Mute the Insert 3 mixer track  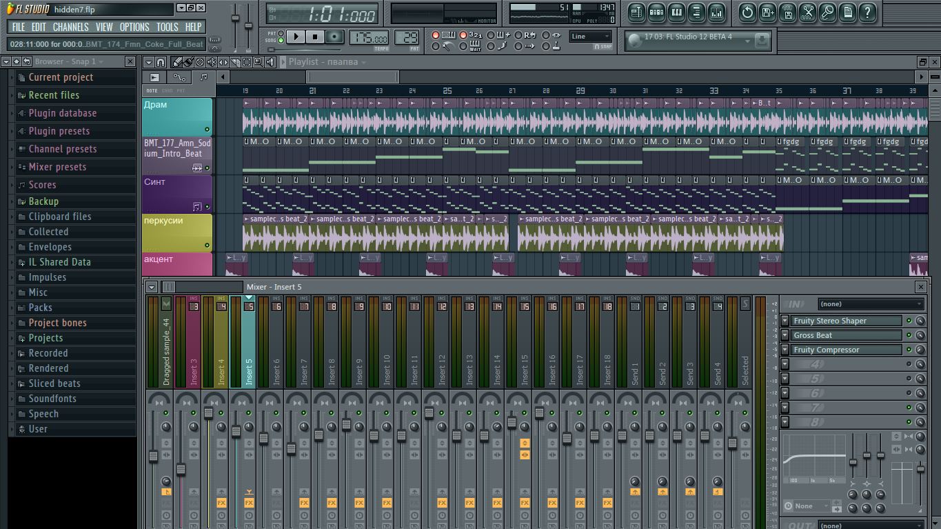[x=193, y=412]
